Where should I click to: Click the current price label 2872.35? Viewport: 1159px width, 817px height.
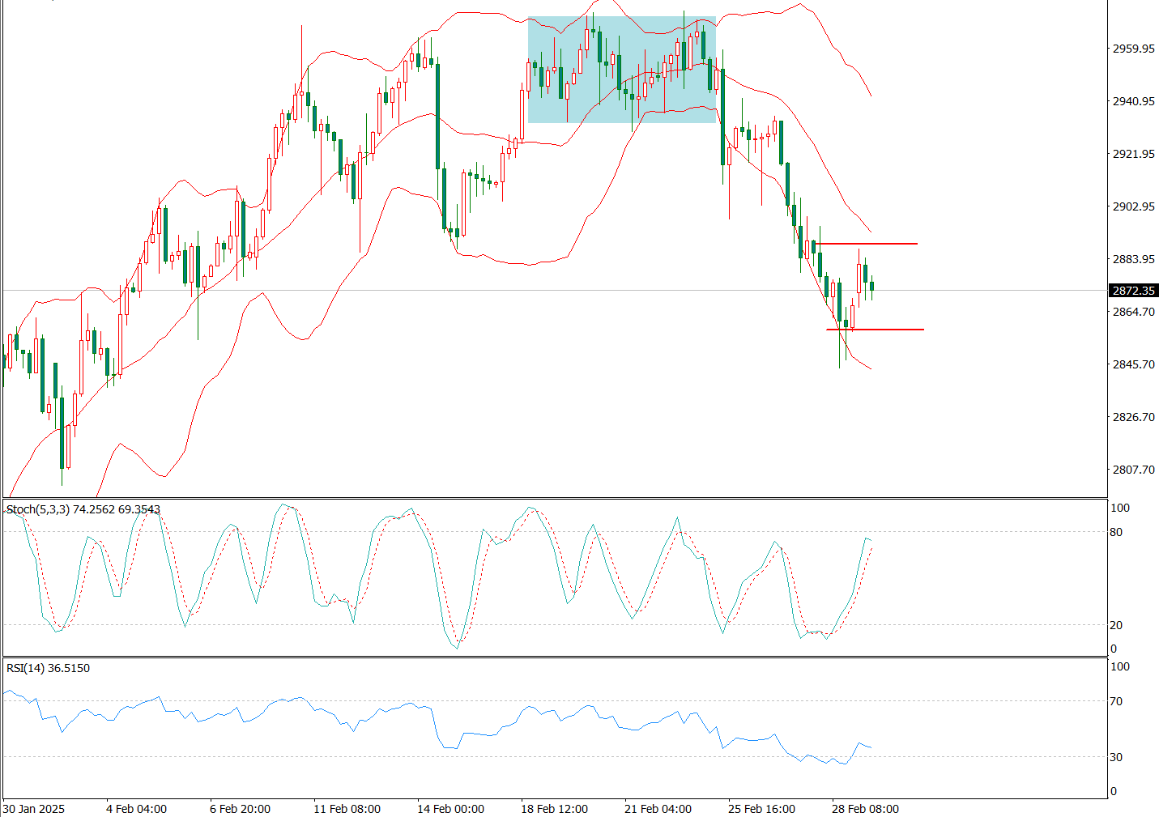click(1133, 291)
